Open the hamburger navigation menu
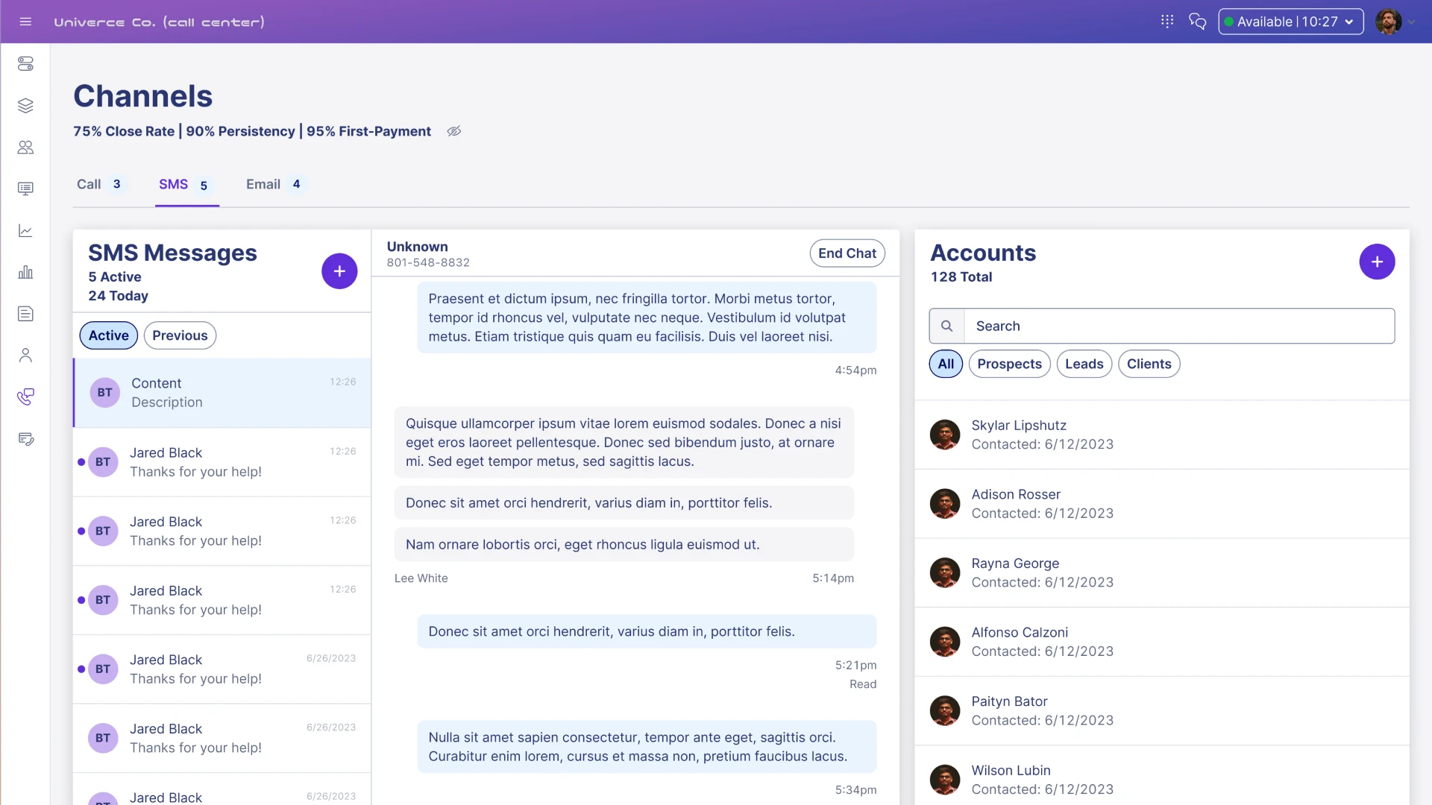The width and height of the screenshot is (1432, 805). click(25, 22)
